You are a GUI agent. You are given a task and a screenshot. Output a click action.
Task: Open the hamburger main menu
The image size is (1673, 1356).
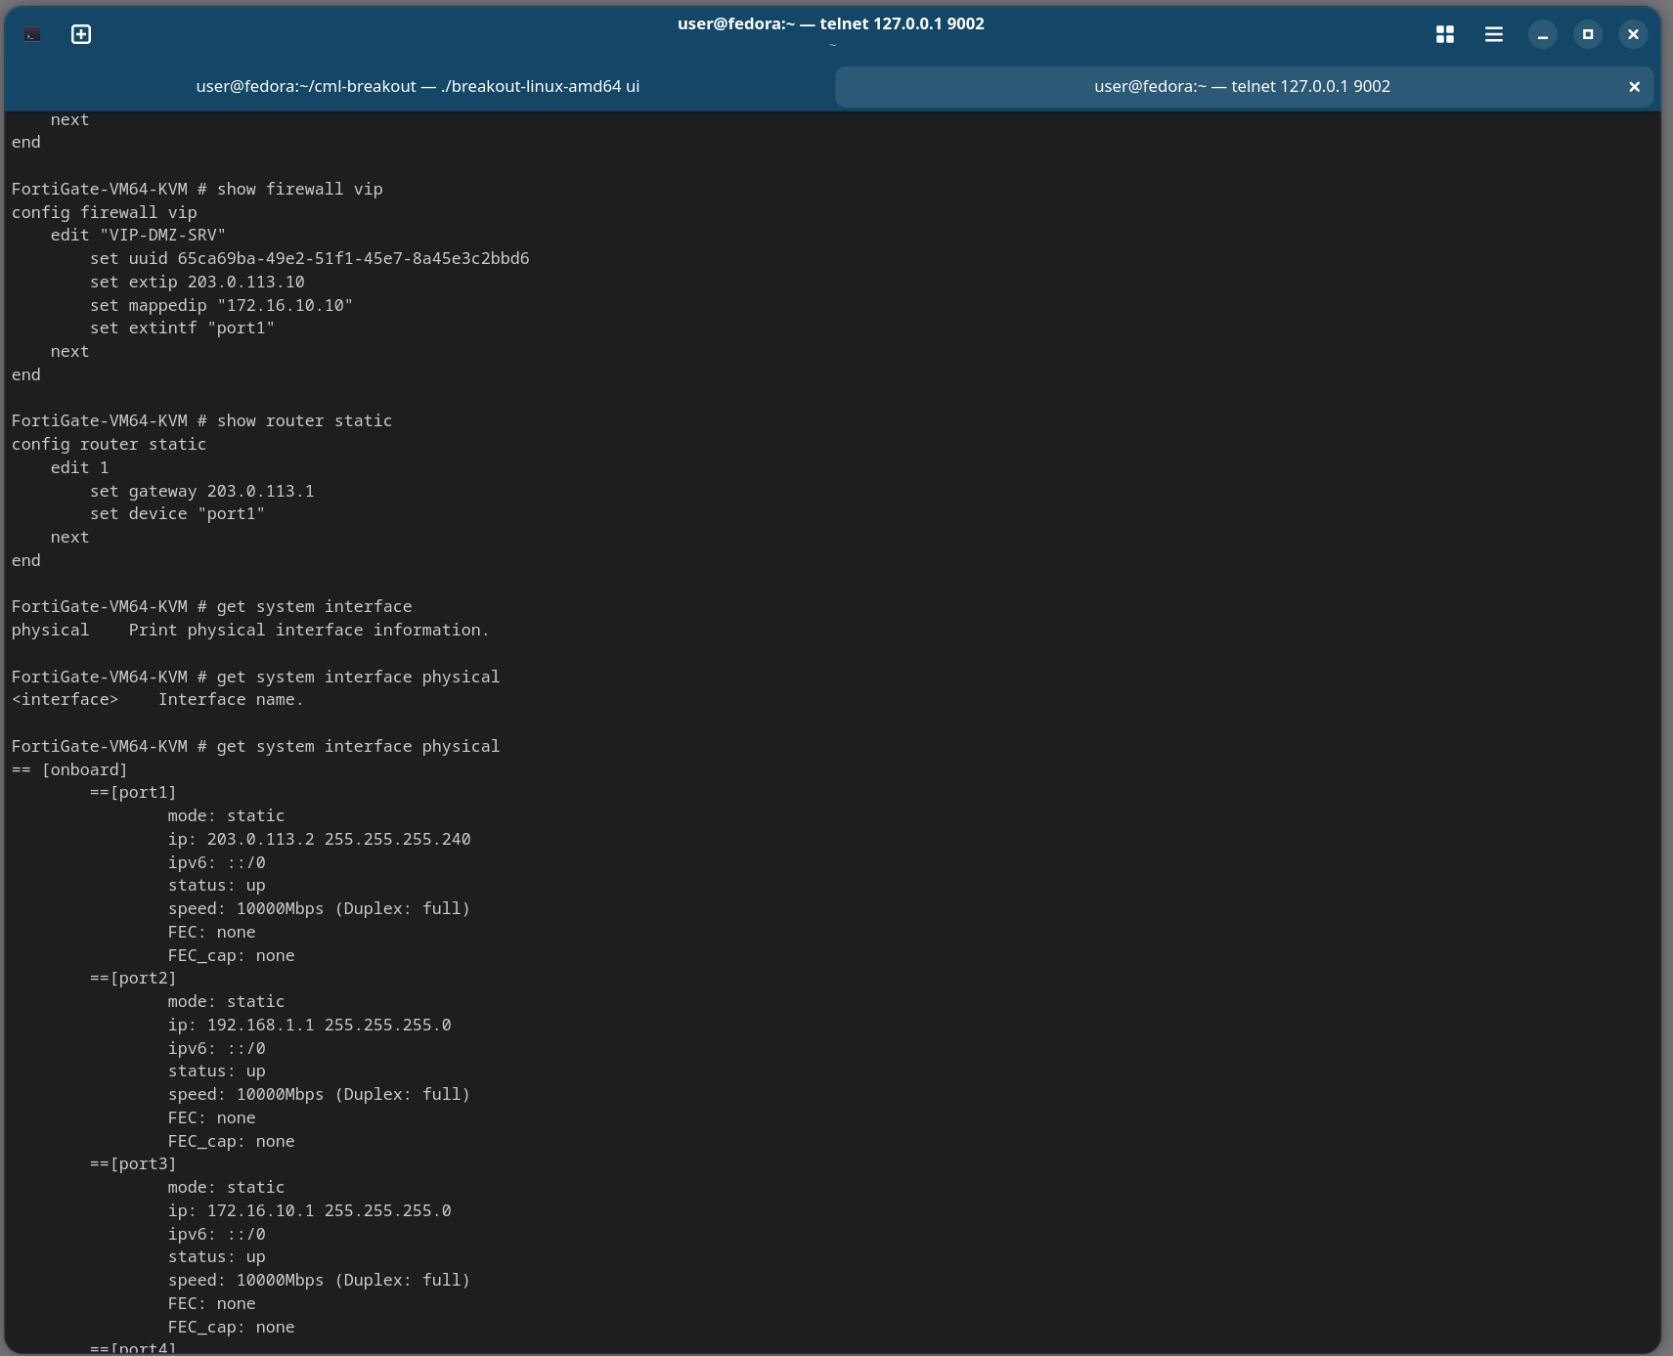click(1494, 35)
